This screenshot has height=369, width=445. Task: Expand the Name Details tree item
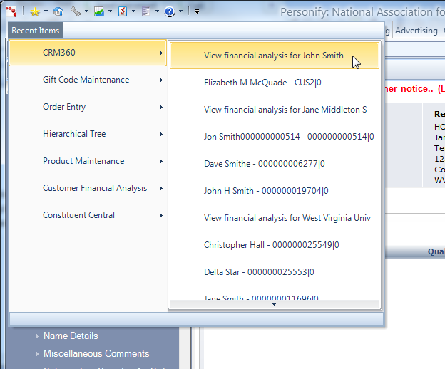point(38,336)
